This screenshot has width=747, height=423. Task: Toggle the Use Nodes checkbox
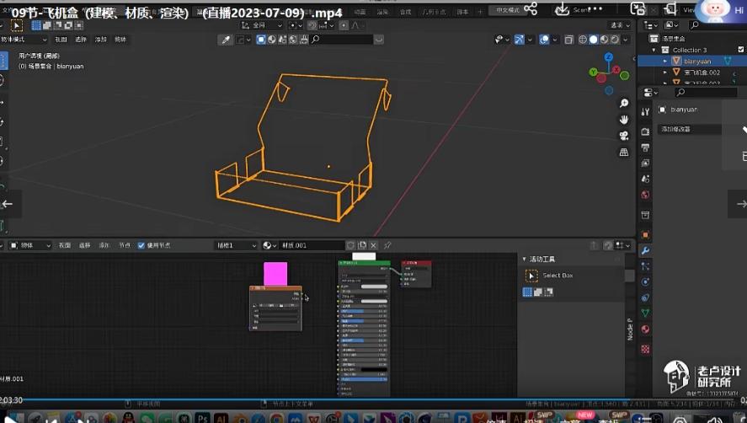click(141, 245)
